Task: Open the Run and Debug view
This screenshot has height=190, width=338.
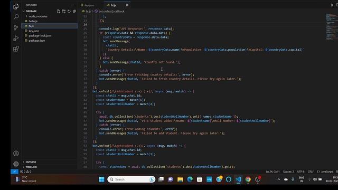Action: pyautogui.click(x=16, y=38)
